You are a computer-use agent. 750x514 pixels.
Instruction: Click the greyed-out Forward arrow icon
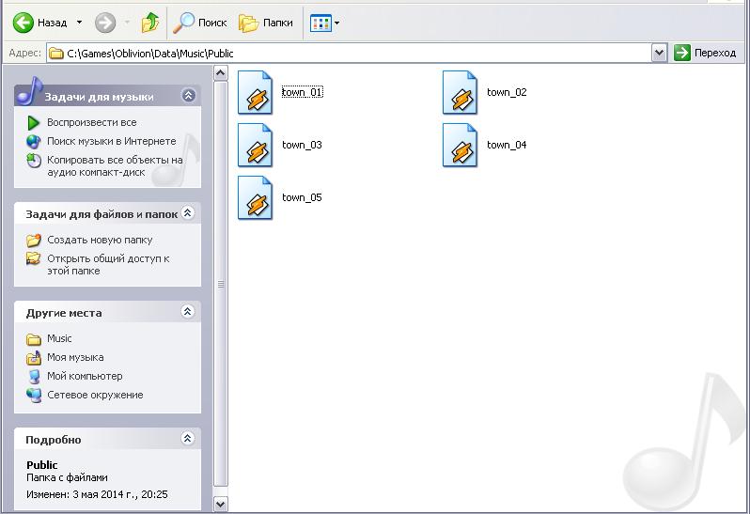click(x=105, y=23)
